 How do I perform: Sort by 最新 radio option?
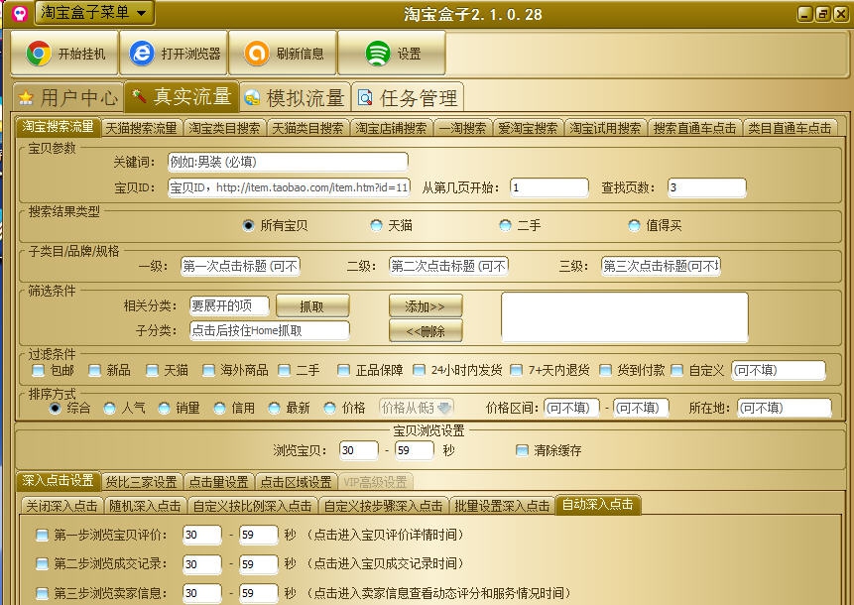pyautogui.click(x=274, y=408)
